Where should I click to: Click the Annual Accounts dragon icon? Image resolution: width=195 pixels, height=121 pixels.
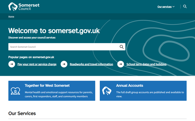tap(107, 91)
